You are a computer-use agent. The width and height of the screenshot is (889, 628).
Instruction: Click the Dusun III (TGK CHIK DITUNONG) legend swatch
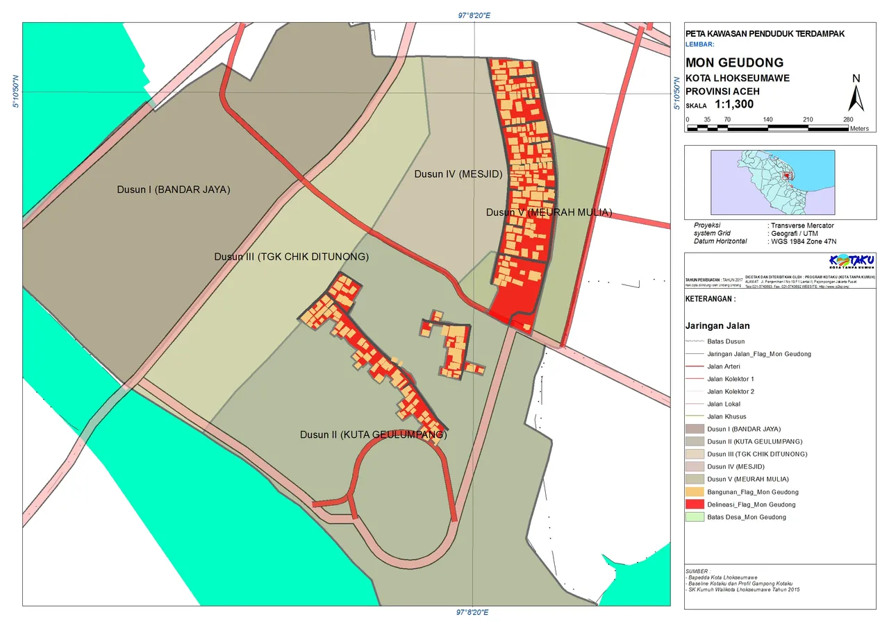695,455
